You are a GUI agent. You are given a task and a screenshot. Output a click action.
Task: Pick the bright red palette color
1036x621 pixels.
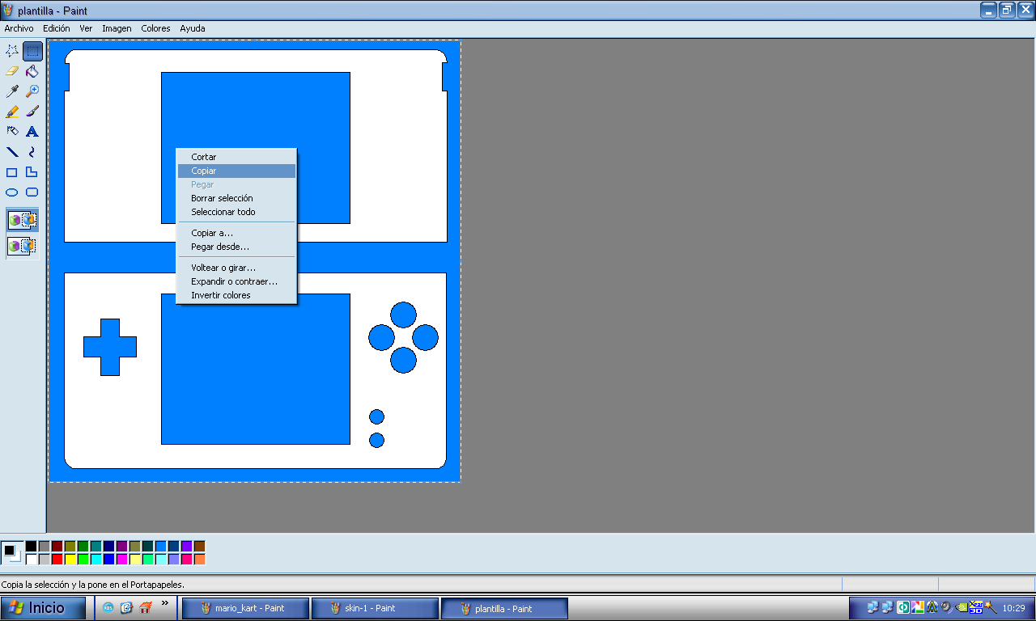pyautogui.click(x=57, y=560)
